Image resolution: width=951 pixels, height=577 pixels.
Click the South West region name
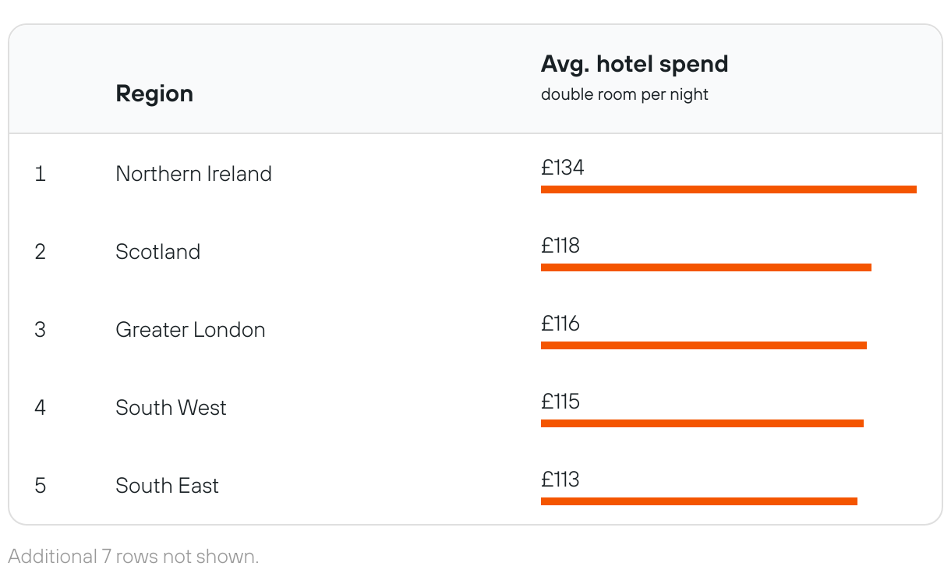click(171, 407)
